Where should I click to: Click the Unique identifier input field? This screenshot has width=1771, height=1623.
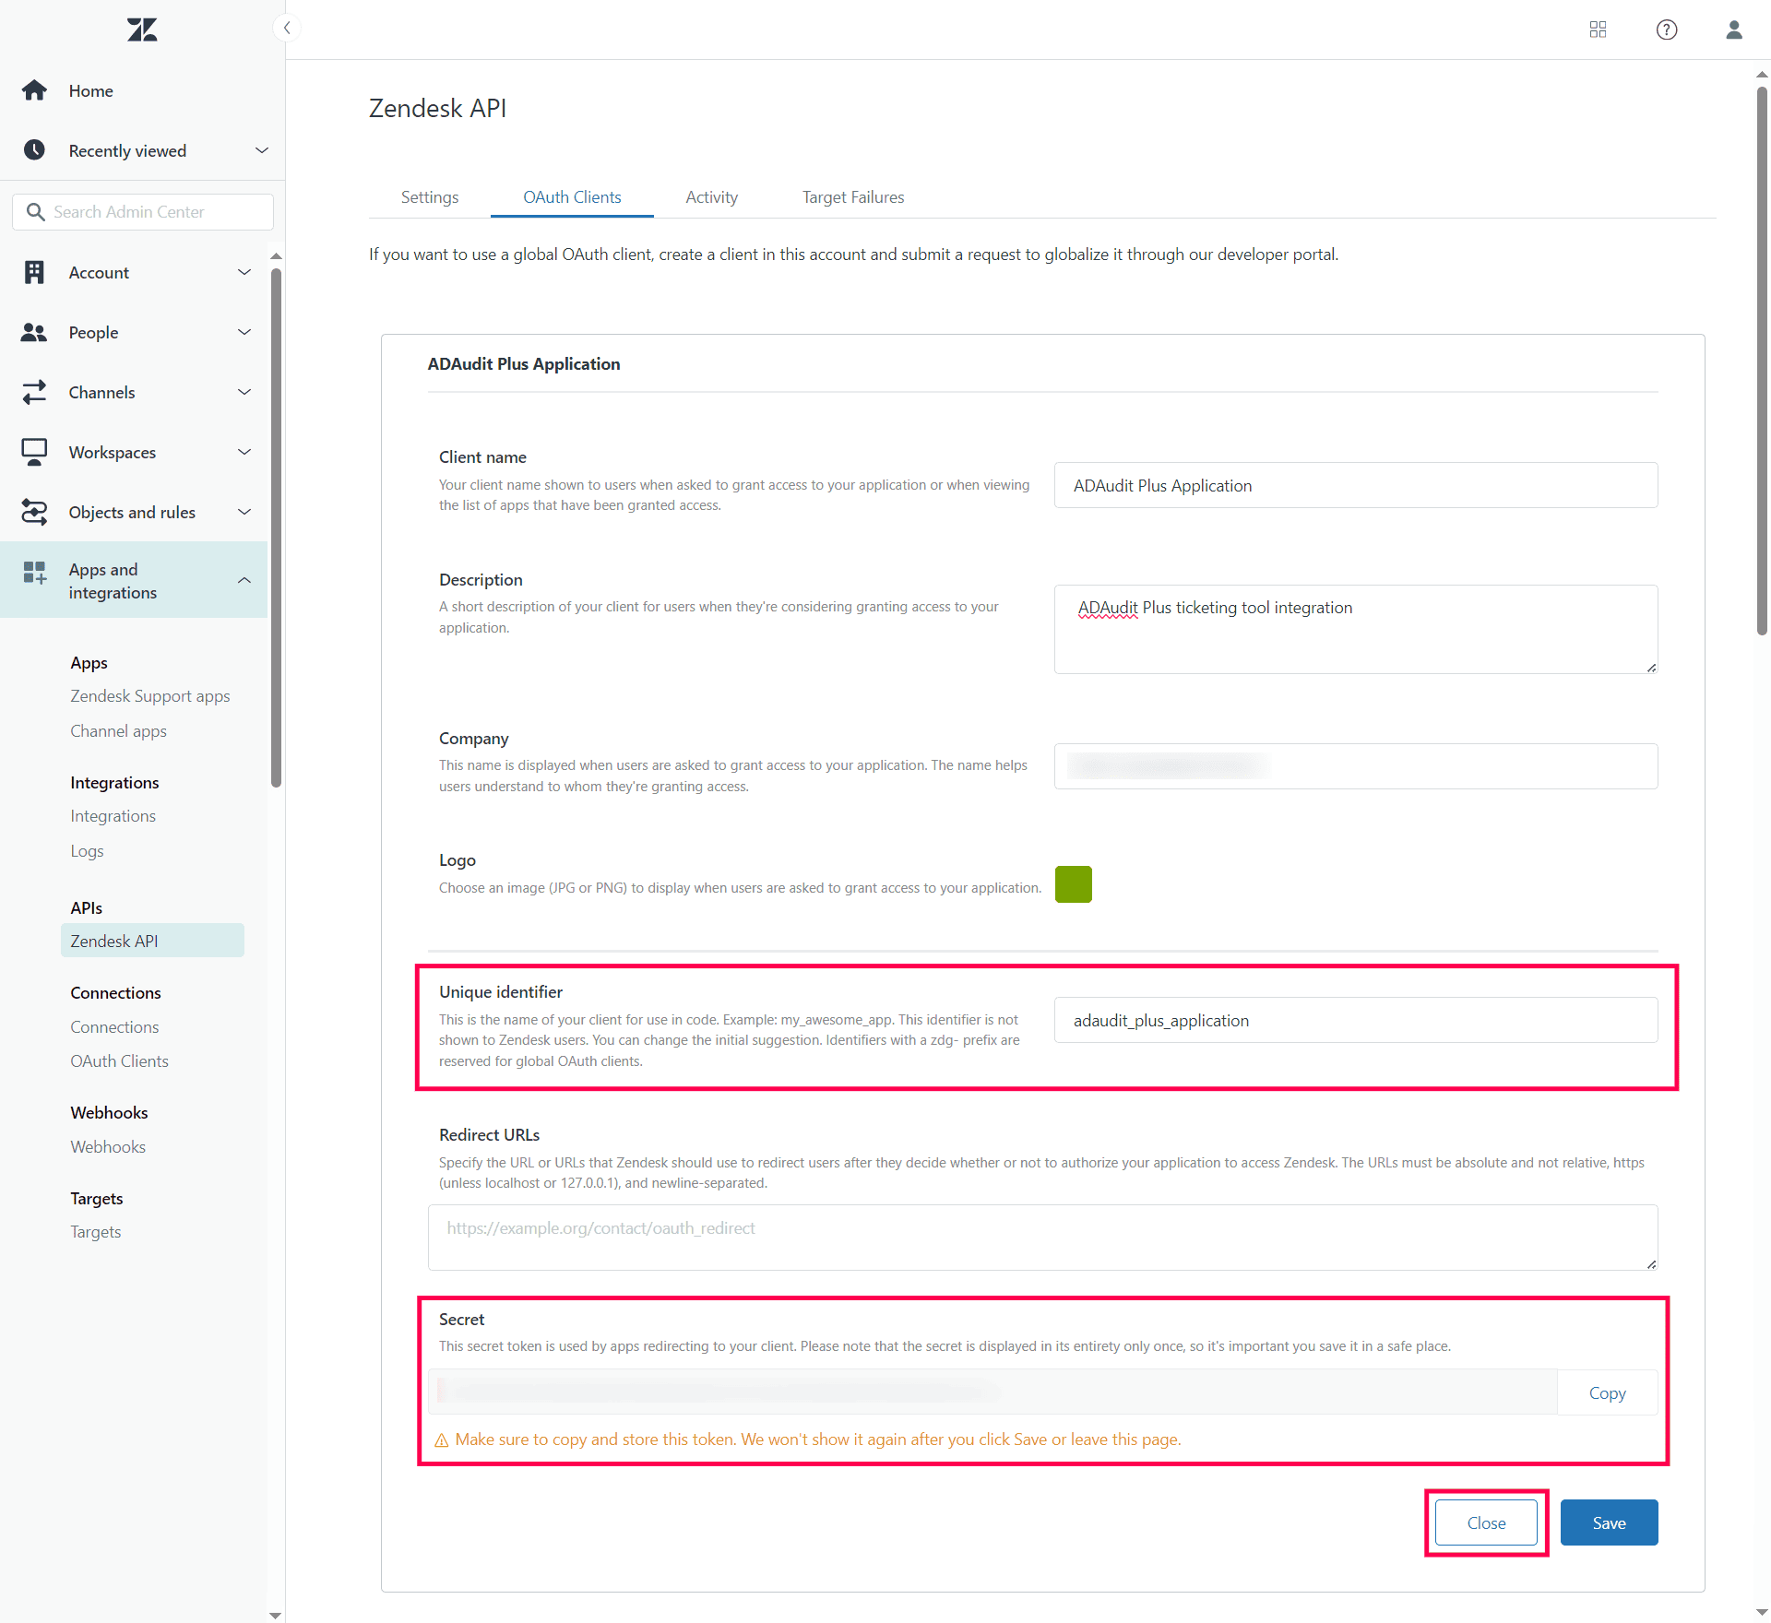point(1355,1020)
